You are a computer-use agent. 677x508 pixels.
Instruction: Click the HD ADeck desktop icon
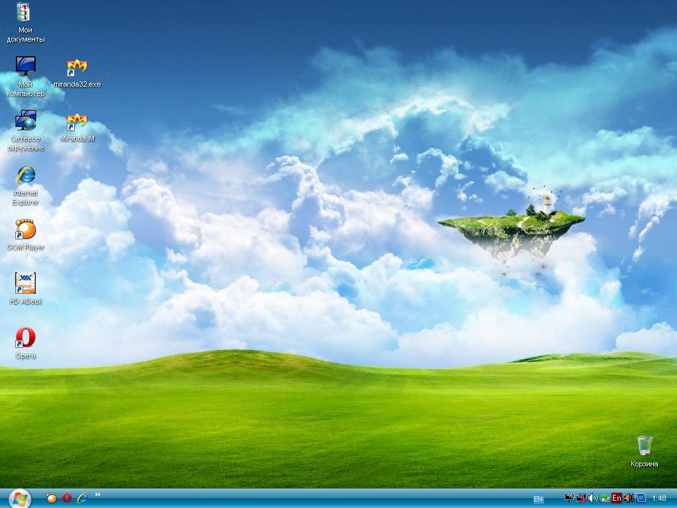pyautogui.click(x=25, y=284)
